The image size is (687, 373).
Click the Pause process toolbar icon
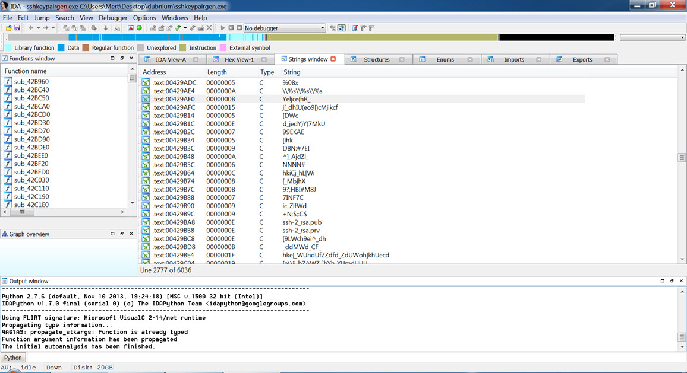point(231,28)
